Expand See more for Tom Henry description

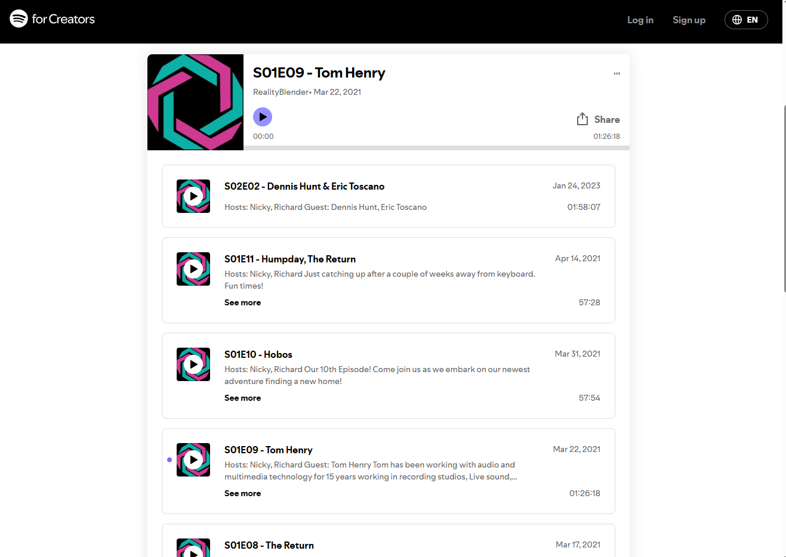[x=242, y=493]
